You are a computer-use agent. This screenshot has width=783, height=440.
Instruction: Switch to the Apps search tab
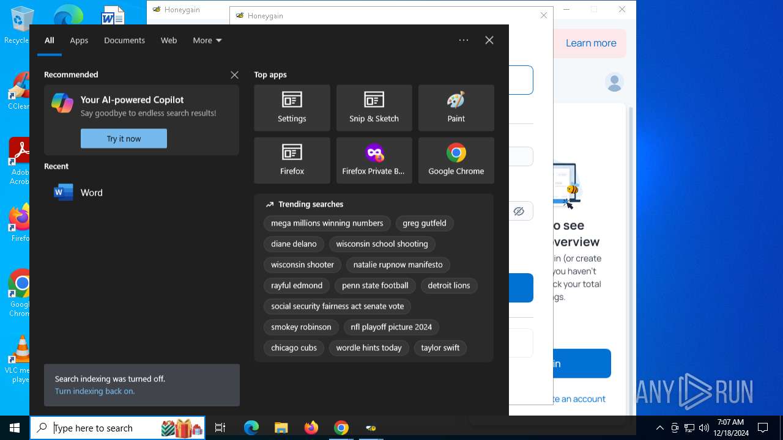tap(79, 40)
